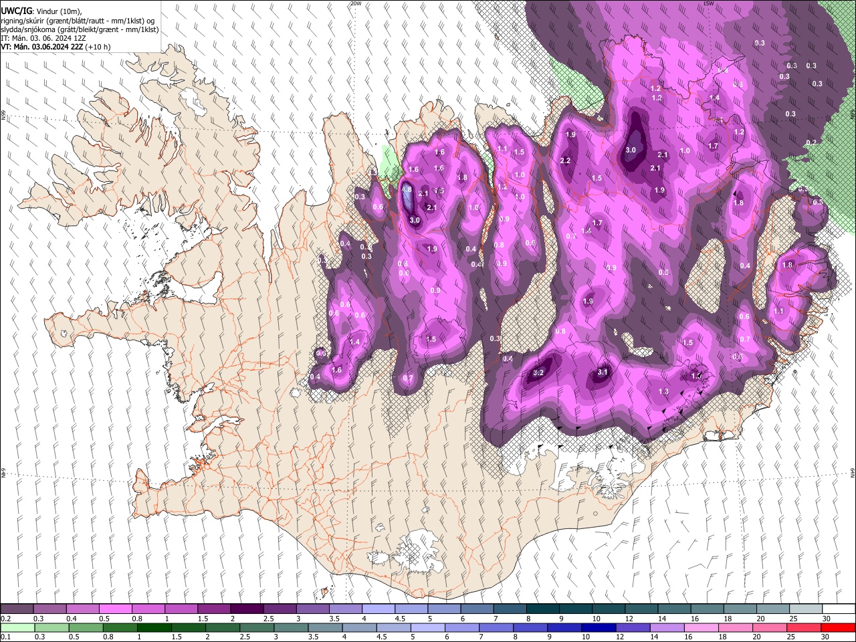Select the 'slydda/snjókoma (grátt/bleikt/grænt' legend line
This screenshot has width=856, height=642.
[x=80, y=29]
